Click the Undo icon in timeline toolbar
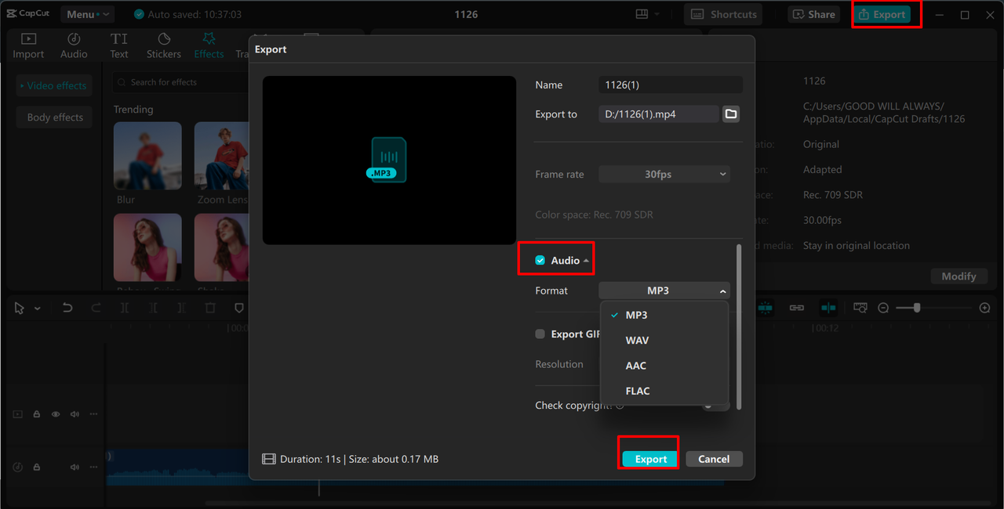 (67, 309)
